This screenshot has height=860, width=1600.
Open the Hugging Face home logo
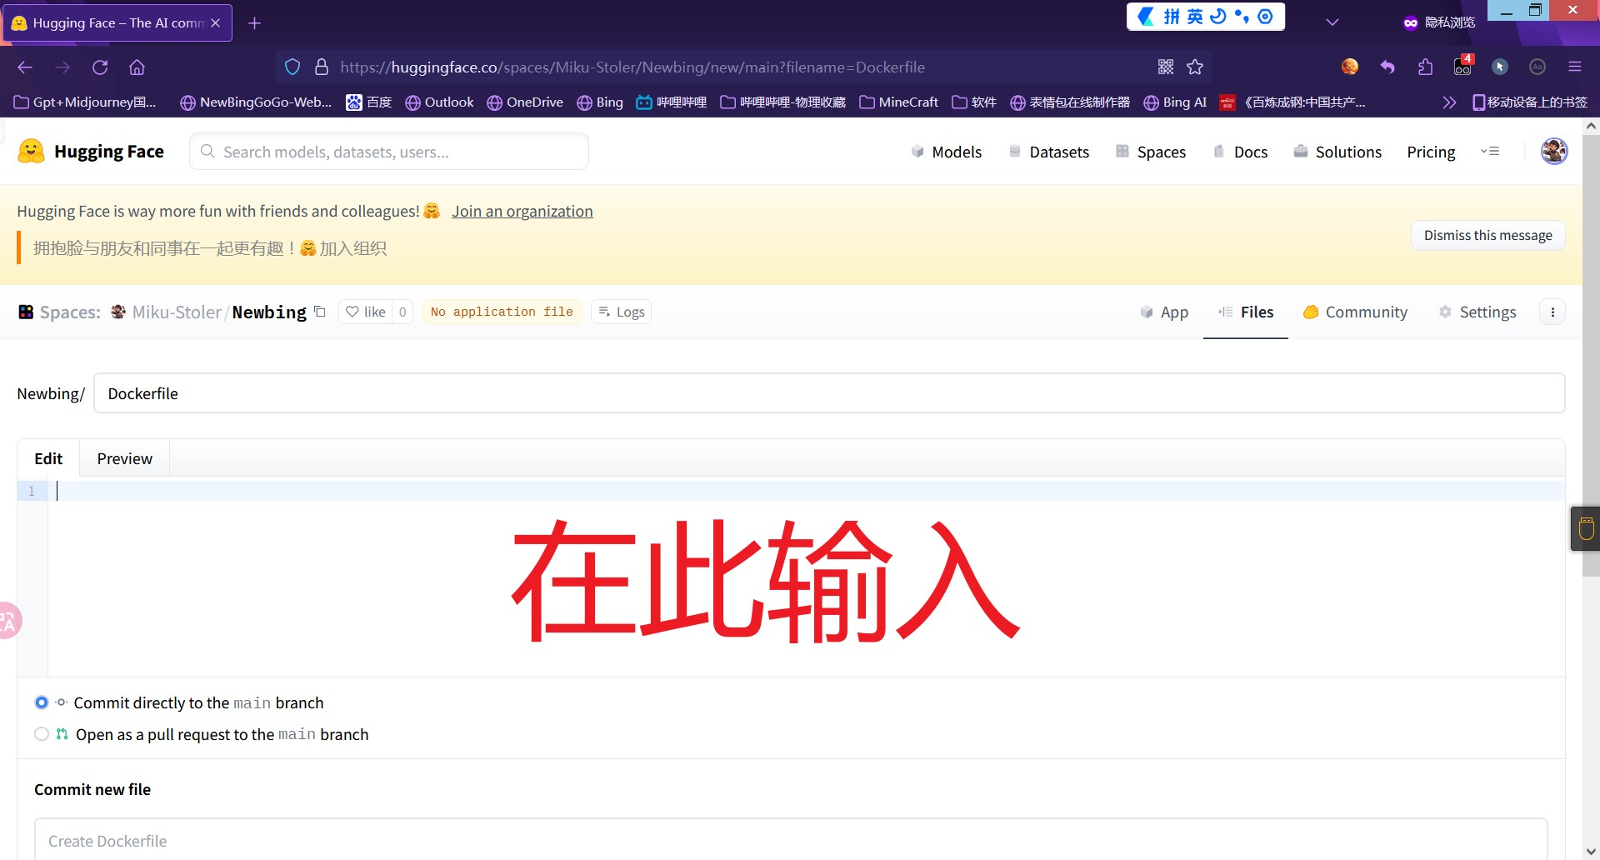(x=91, y=152)
